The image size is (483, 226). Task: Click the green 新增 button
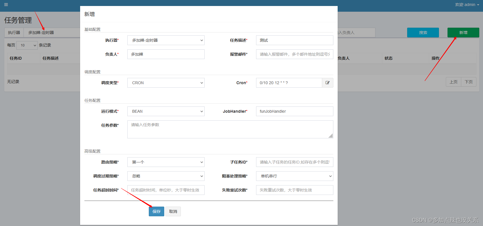click(463, 33)
